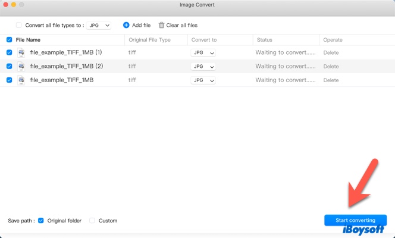Enable the Custom save path option

pos(92,221)
